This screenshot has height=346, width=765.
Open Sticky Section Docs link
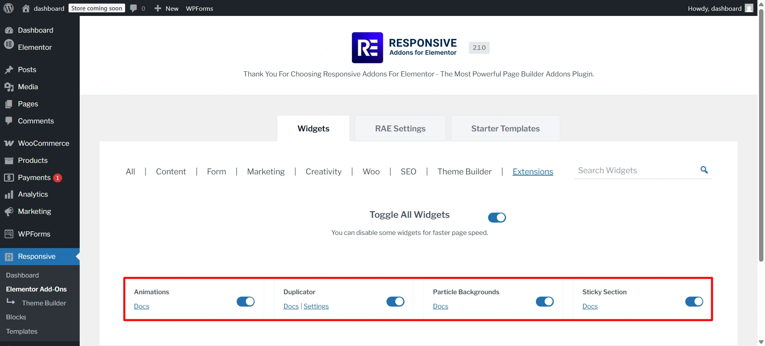(590, 306)
